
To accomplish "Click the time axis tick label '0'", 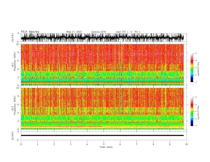I will (x=21, y=144).
